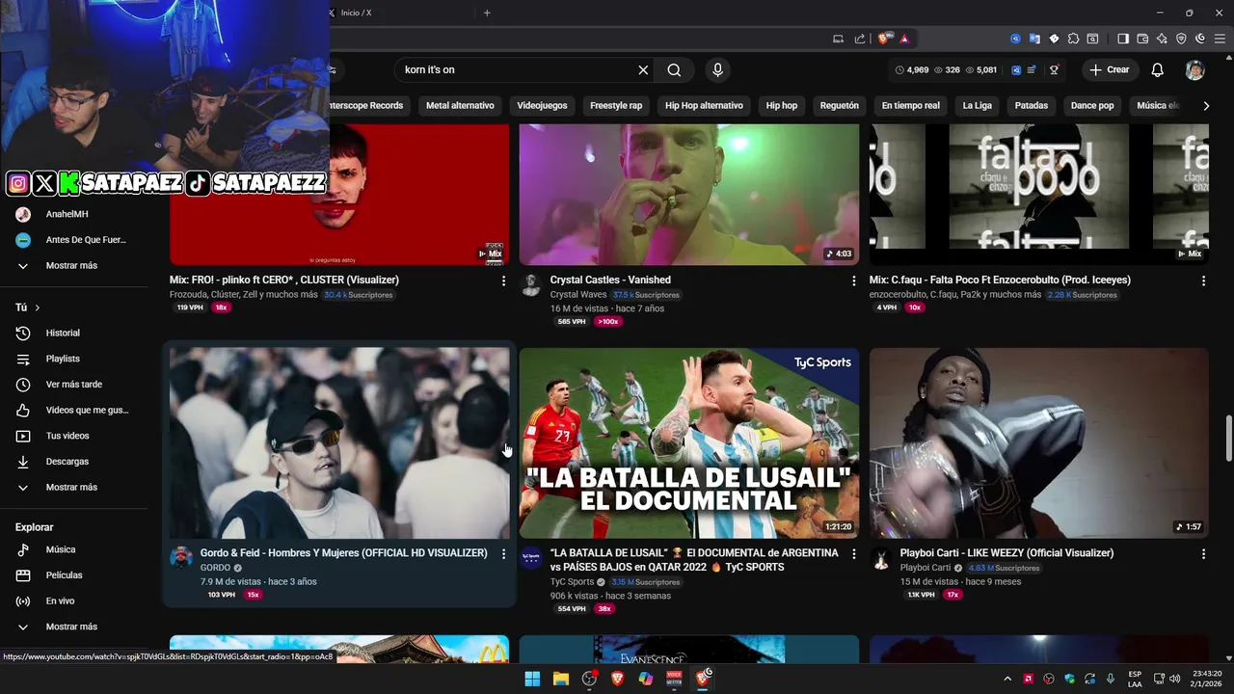
Task: Expand Mostrar más below Antes De Que Fuer...
Action: [71, 265]
